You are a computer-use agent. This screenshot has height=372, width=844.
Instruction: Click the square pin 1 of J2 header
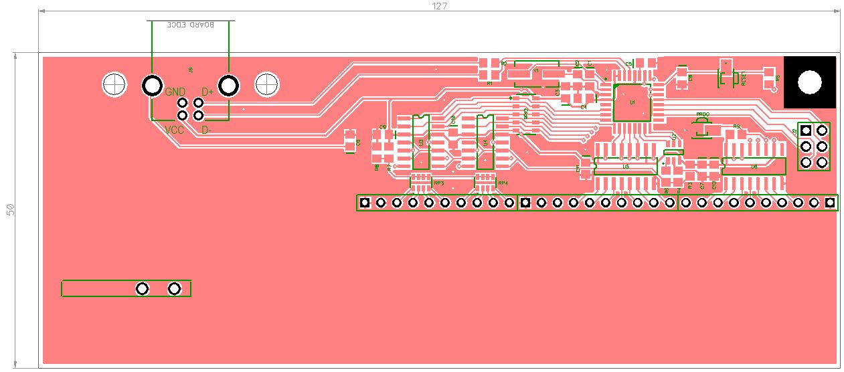[805, 130]
